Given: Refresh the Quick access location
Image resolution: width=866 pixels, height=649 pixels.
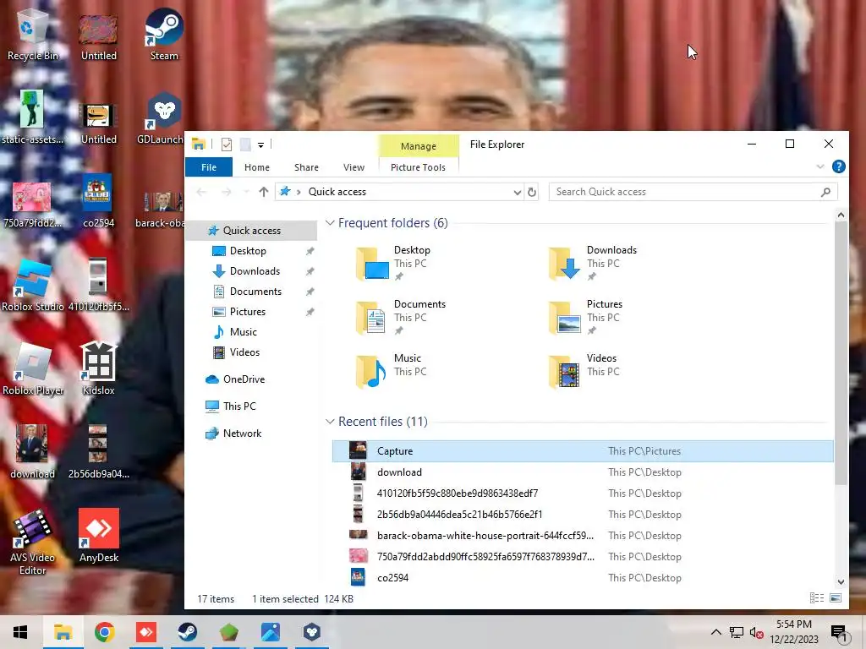Looking at the screenshot, I should click(531, 192).
